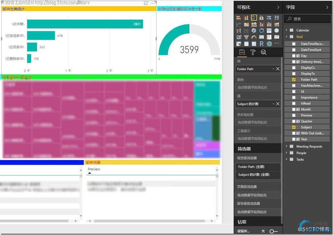Screen dimensions: 333x235
Task: Select the pie chart visual
Action: pos(254,30)
